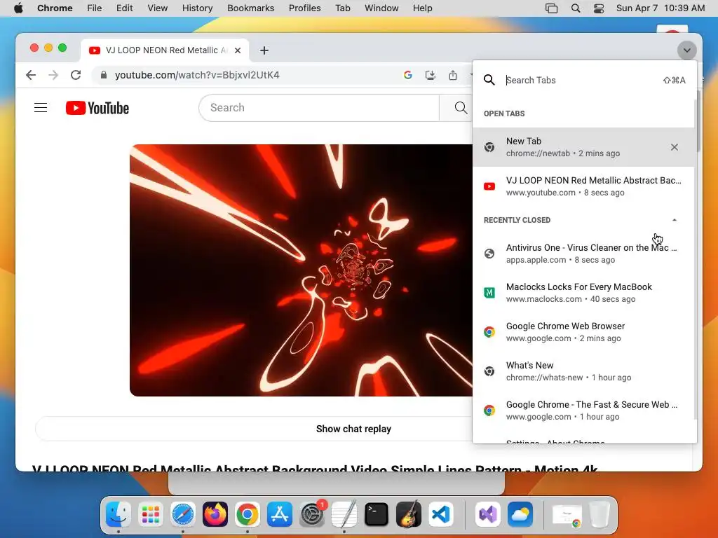Reload the YouTube page
This screenshot has height=538, width=718.
(76, 75)
